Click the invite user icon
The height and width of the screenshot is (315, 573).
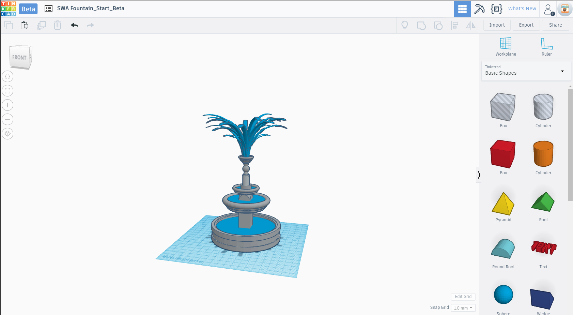tap(549, 10)
